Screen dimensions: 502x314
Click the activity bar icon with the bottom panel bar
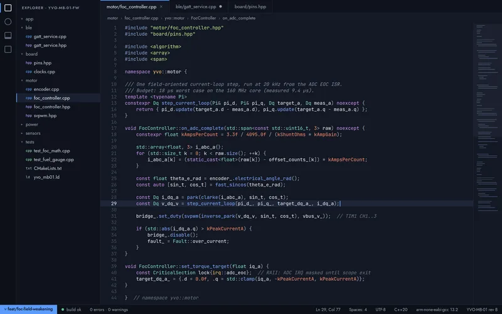coord(8,35)
